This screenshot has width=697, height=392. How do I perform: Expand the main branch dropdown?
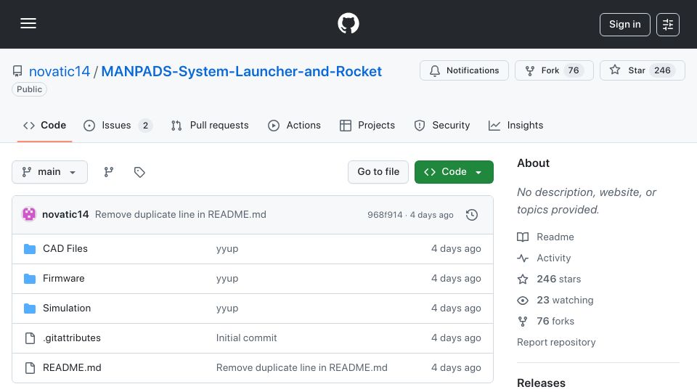(49, 172)
